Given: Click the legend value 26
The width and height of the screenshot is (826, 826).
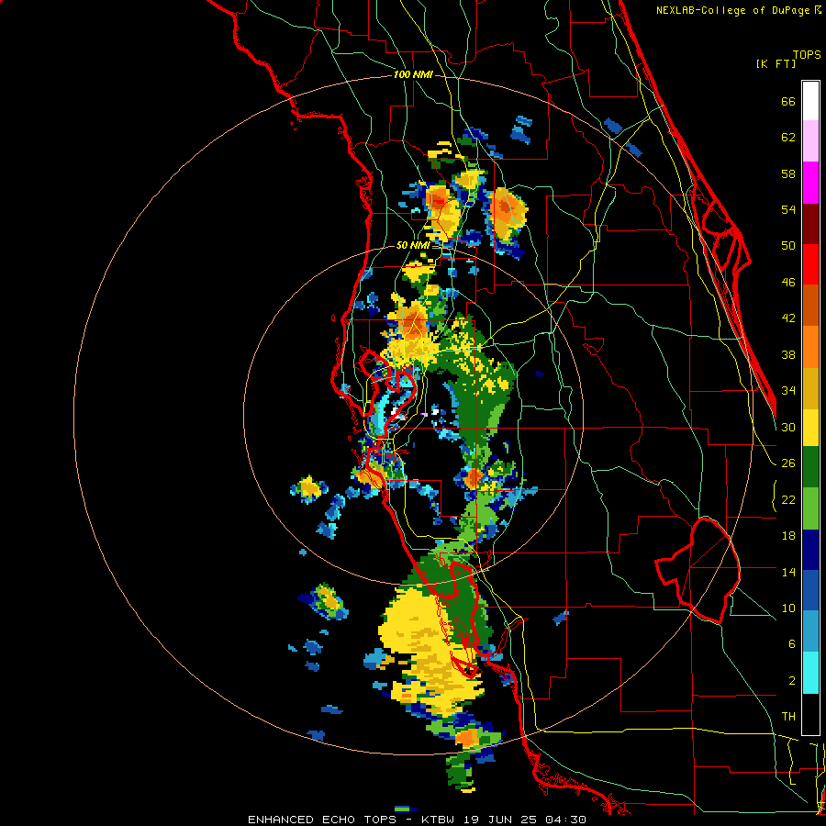Looking at the screenshot, I should tap(788, 463).
